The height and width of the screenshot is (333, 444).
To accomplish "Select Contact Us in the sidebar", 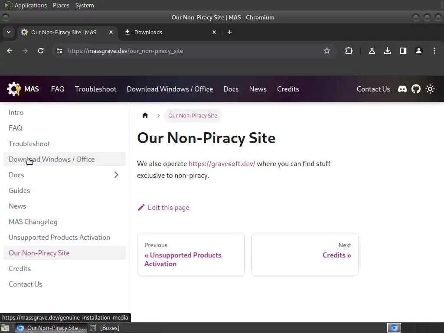I will pos(65,284).
